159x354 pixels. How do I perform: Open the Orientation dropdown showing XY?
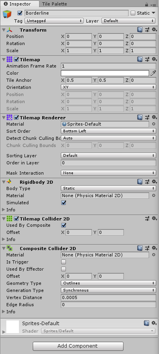[x=108, y=87]
